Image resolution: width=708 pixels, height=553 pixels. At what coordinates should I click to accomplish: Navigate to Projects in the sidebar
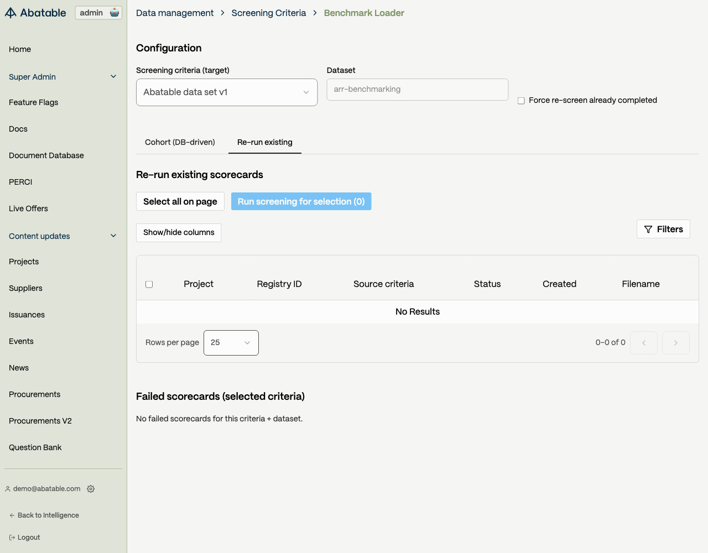24,262
